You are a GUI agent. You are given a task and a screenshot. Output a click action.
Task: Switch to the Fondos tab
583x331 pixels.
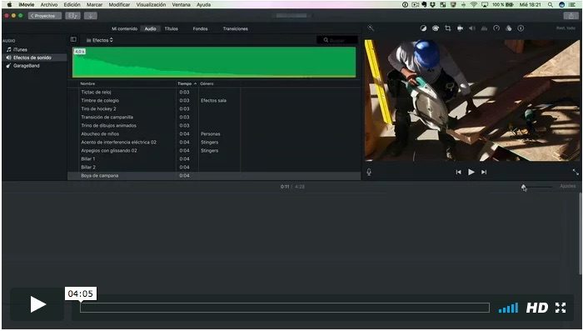click(x=200, y=28)
